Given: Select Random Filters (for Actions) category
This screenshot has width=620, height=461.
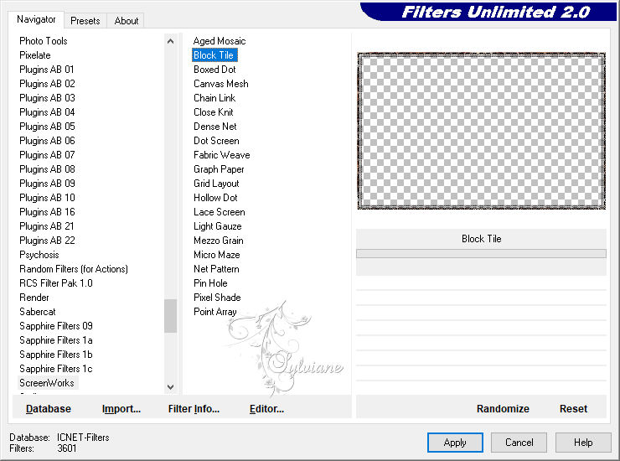Looking at the screenshot, I should tap(74, 269).
